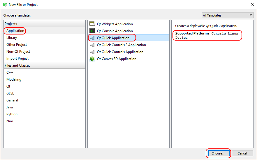Select the Qt Canvas 3D Application cube icon

tap(92, 59)
